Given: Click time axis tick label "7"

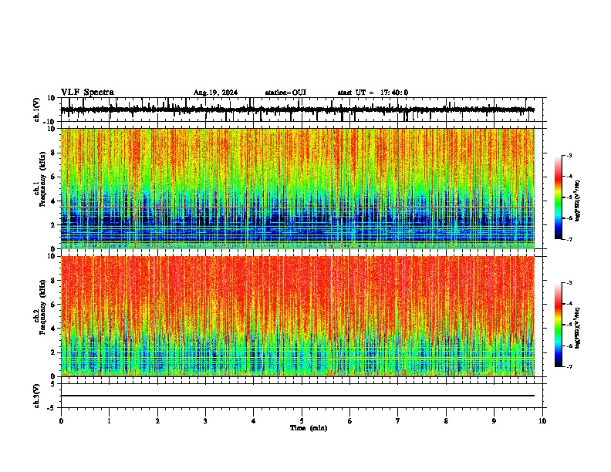Looking at the screenshot, I should click(398, 421).
